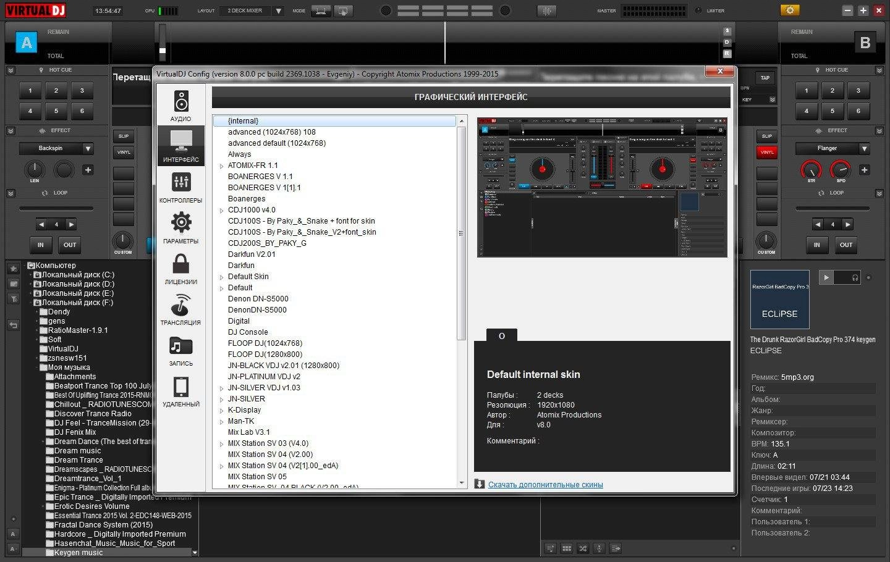This screenshot has width=890, height=562.
Task: Toggle VINYL mode on left deck
Action: (124, 152)
